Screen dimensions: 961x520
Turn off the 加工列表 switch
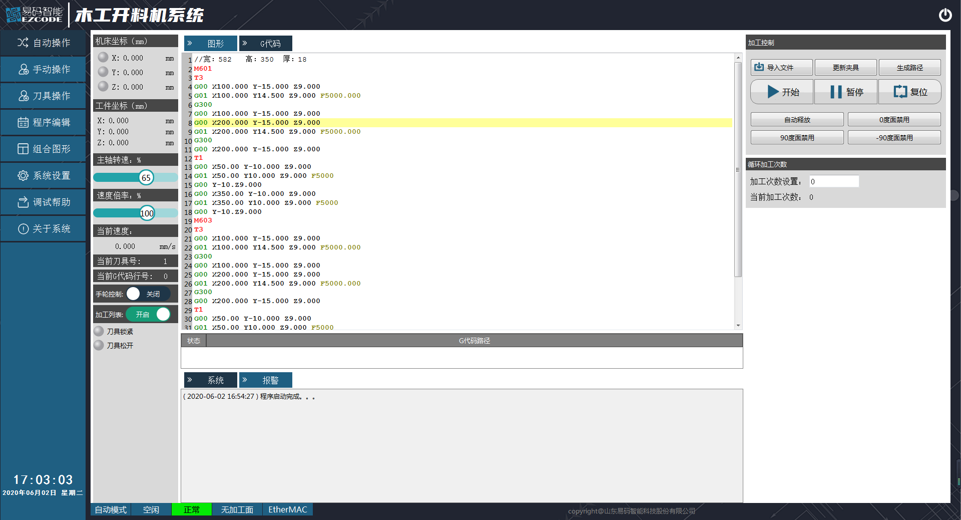pyautogui.click(x=149, y=314)
